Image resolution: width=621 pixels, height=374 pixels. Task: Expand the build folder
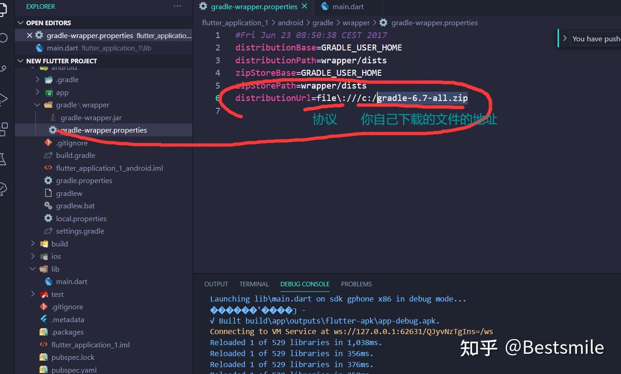[x=32, y=244]
